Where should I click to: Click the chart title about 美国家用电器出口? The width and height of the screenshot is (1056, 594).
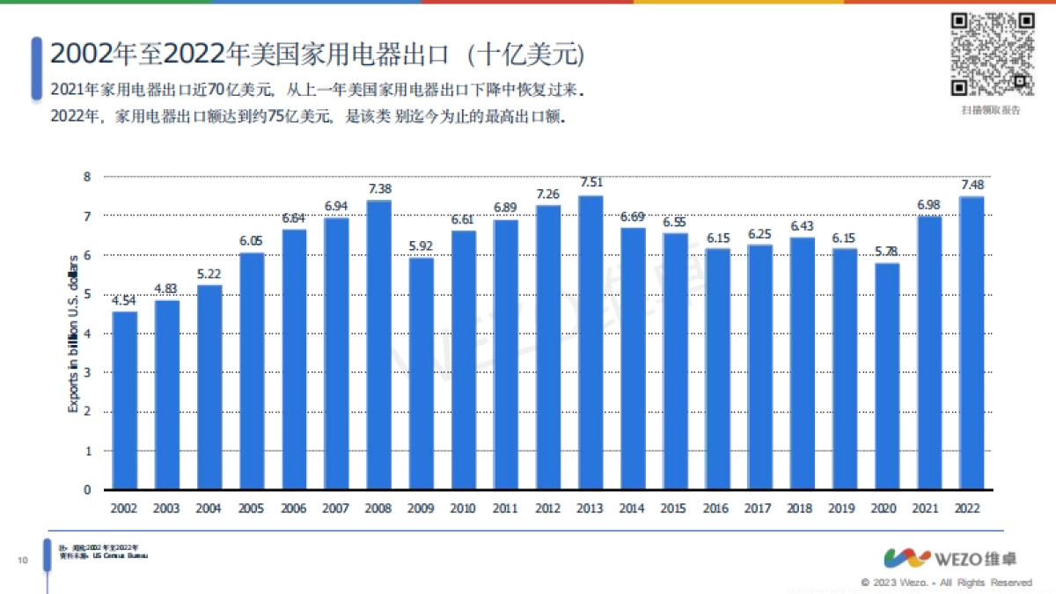317,55
